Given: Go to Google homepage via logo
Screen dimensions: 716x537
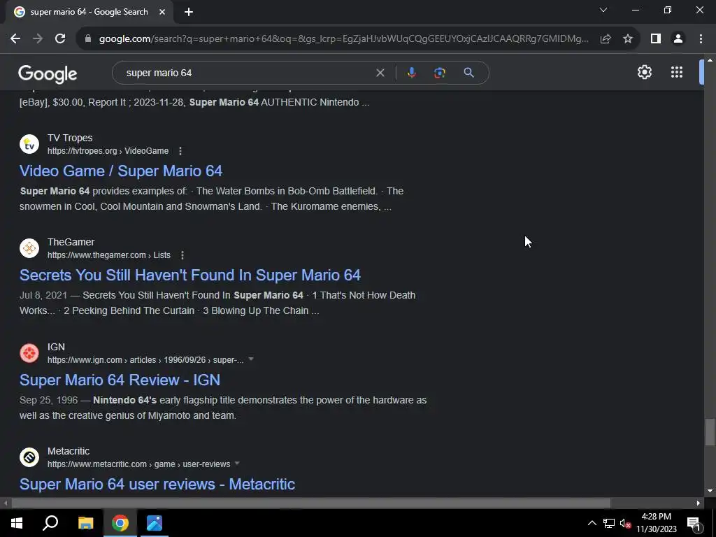Looking at the screenshot, I should tap(48, 74).
